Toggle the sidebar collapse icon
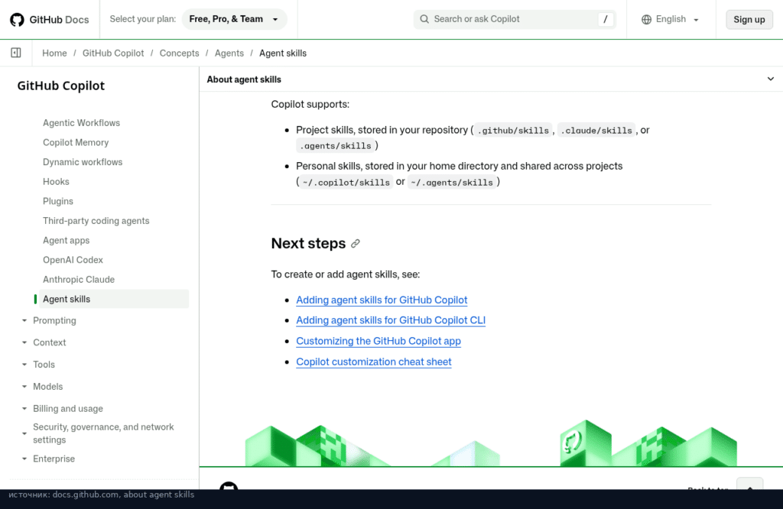The width and height of the screenshot is (783, 509). [x=16, y=53]
